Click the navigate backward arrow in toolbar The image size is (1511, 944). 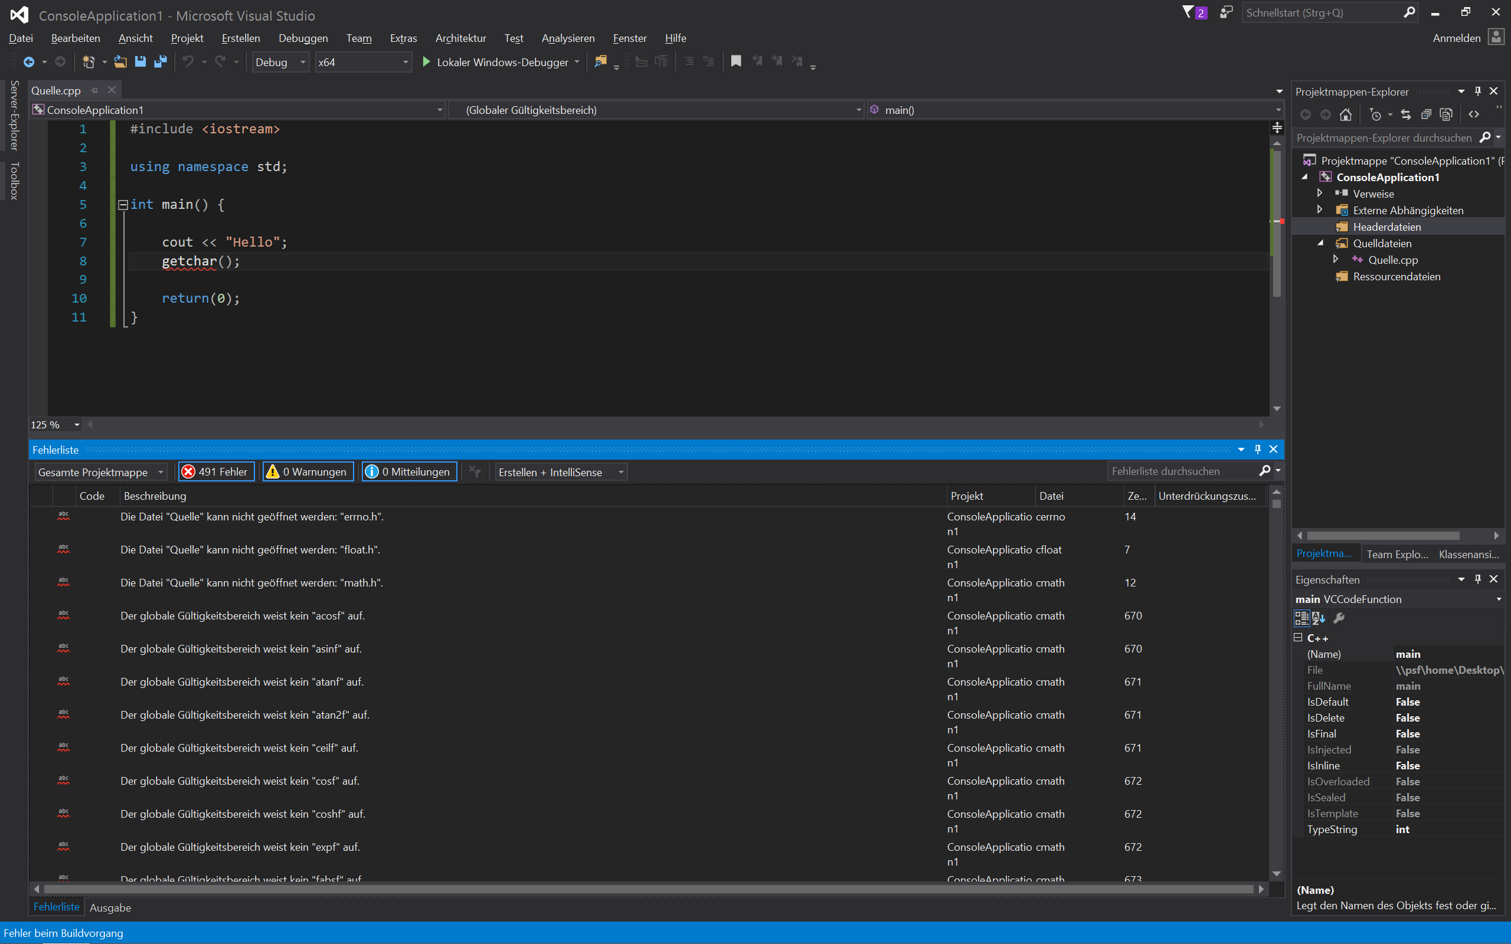pyautogui.click(x=29, y=62)
